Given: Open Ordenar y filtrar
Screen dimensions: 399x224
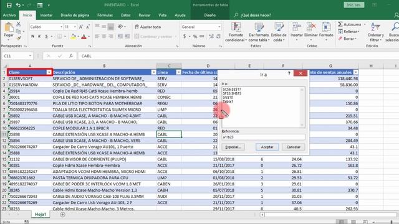Looking at the screenshot, I should click(x=375, y=32).
